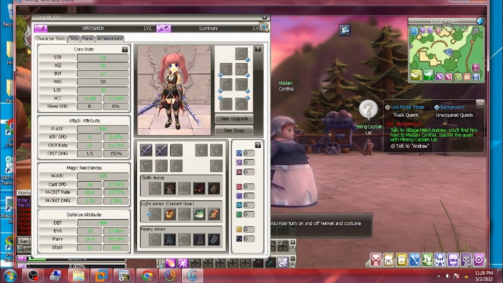Select the Heavy Armor chest piece
The width and height of the screenshot is (503, 283).
pyautogui.click(x=170, y=239)
